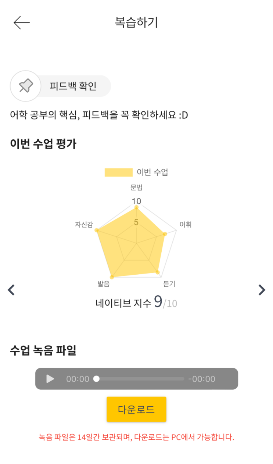Click the red 14-day storage notice text
The width and height of the screenshot is (273, 464).
136,437
